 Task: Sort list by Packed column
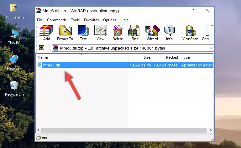[166, 57]
